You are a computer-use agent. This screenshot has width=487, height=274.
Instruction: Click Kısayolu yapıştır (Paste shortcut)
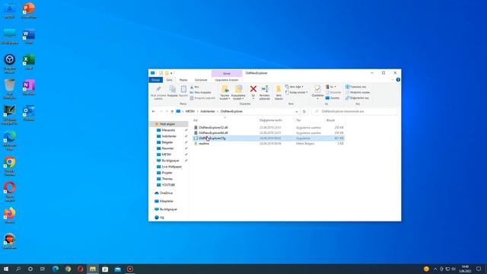tap(202, 98)
